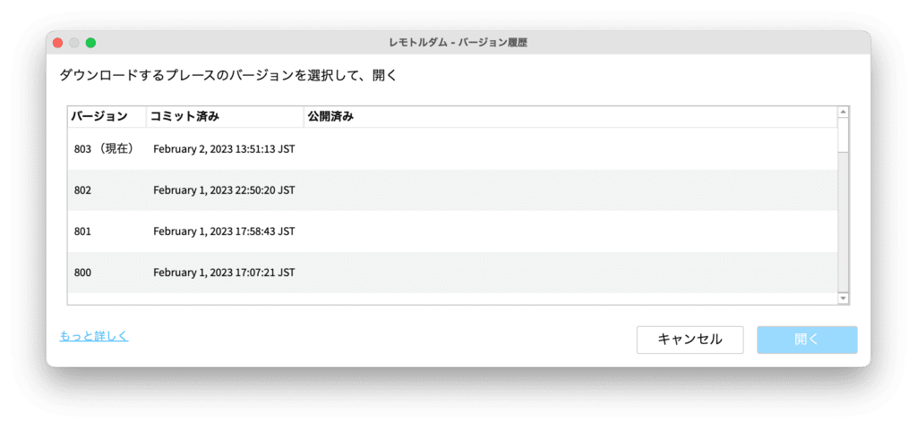
Task: Click the scrollbar down arrow
Action: point(843,298)
